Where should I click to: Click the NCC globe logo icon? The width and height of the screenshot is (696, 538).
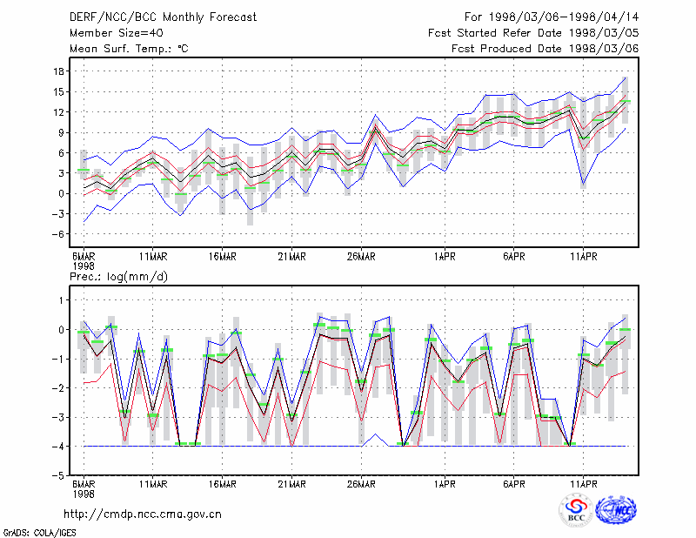(x=616, y=510)
